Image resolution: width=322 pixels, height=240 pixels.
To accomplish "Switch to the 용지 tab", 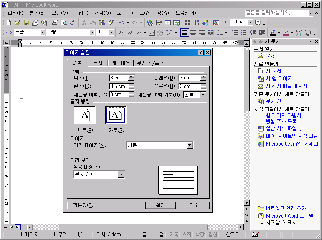I will [98, 63].
